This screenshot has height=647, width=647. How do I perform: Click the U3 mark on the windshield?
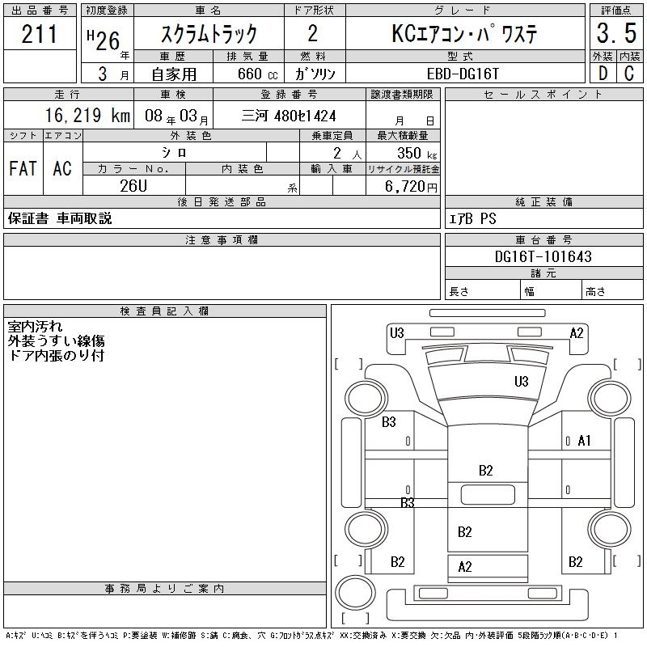coord(522,381)
